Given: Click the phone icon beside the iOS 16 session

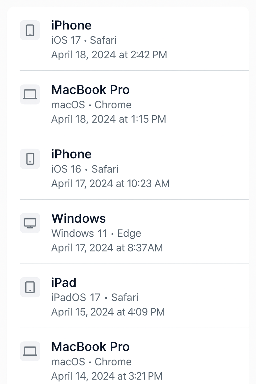Looking at the screenshot, I should pyautogui.click(x=30, y=159).
